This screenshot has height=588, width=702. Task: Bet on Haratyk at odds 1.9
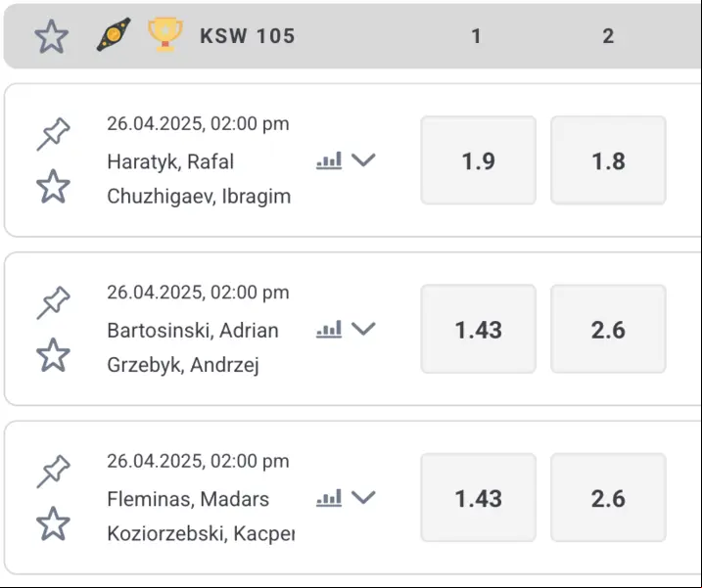(478, 160)
